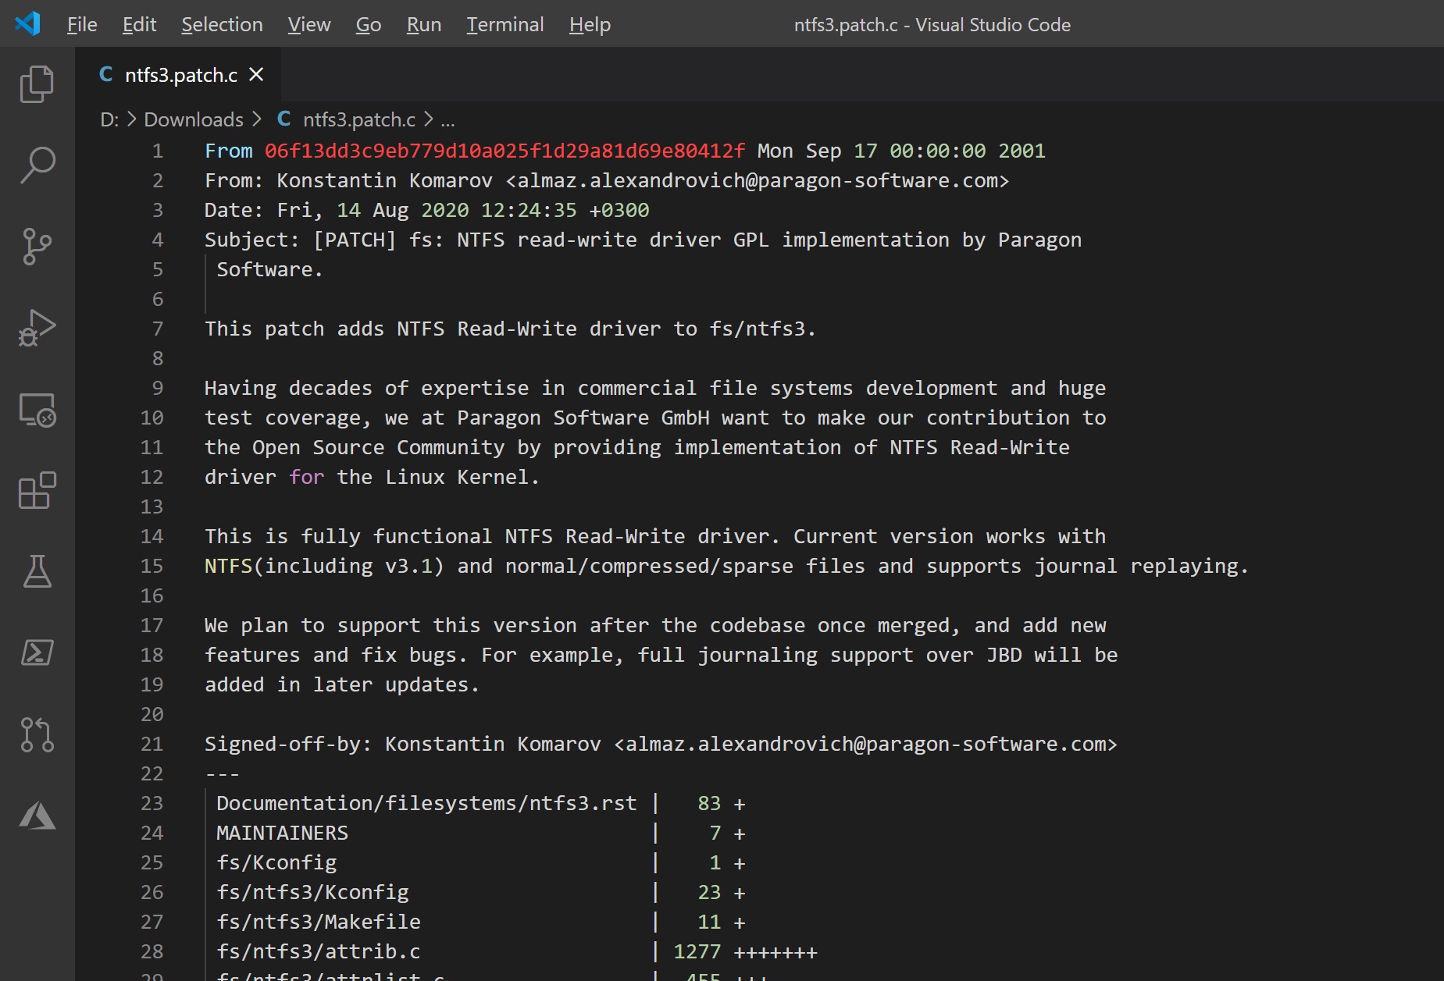Open the Remote Explorer view
Viewport: 1444px width, 981px height.
37,410
